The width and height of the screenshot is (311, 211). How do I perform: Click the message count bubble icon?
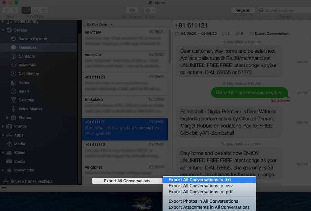click(x=224, y=34)
